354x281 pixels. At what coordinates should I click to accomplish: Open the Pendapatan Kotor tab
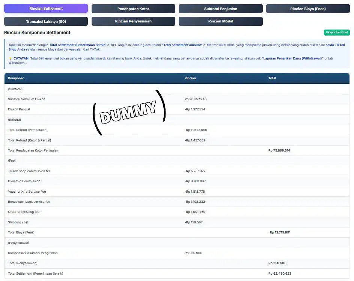tap(133, 9)
